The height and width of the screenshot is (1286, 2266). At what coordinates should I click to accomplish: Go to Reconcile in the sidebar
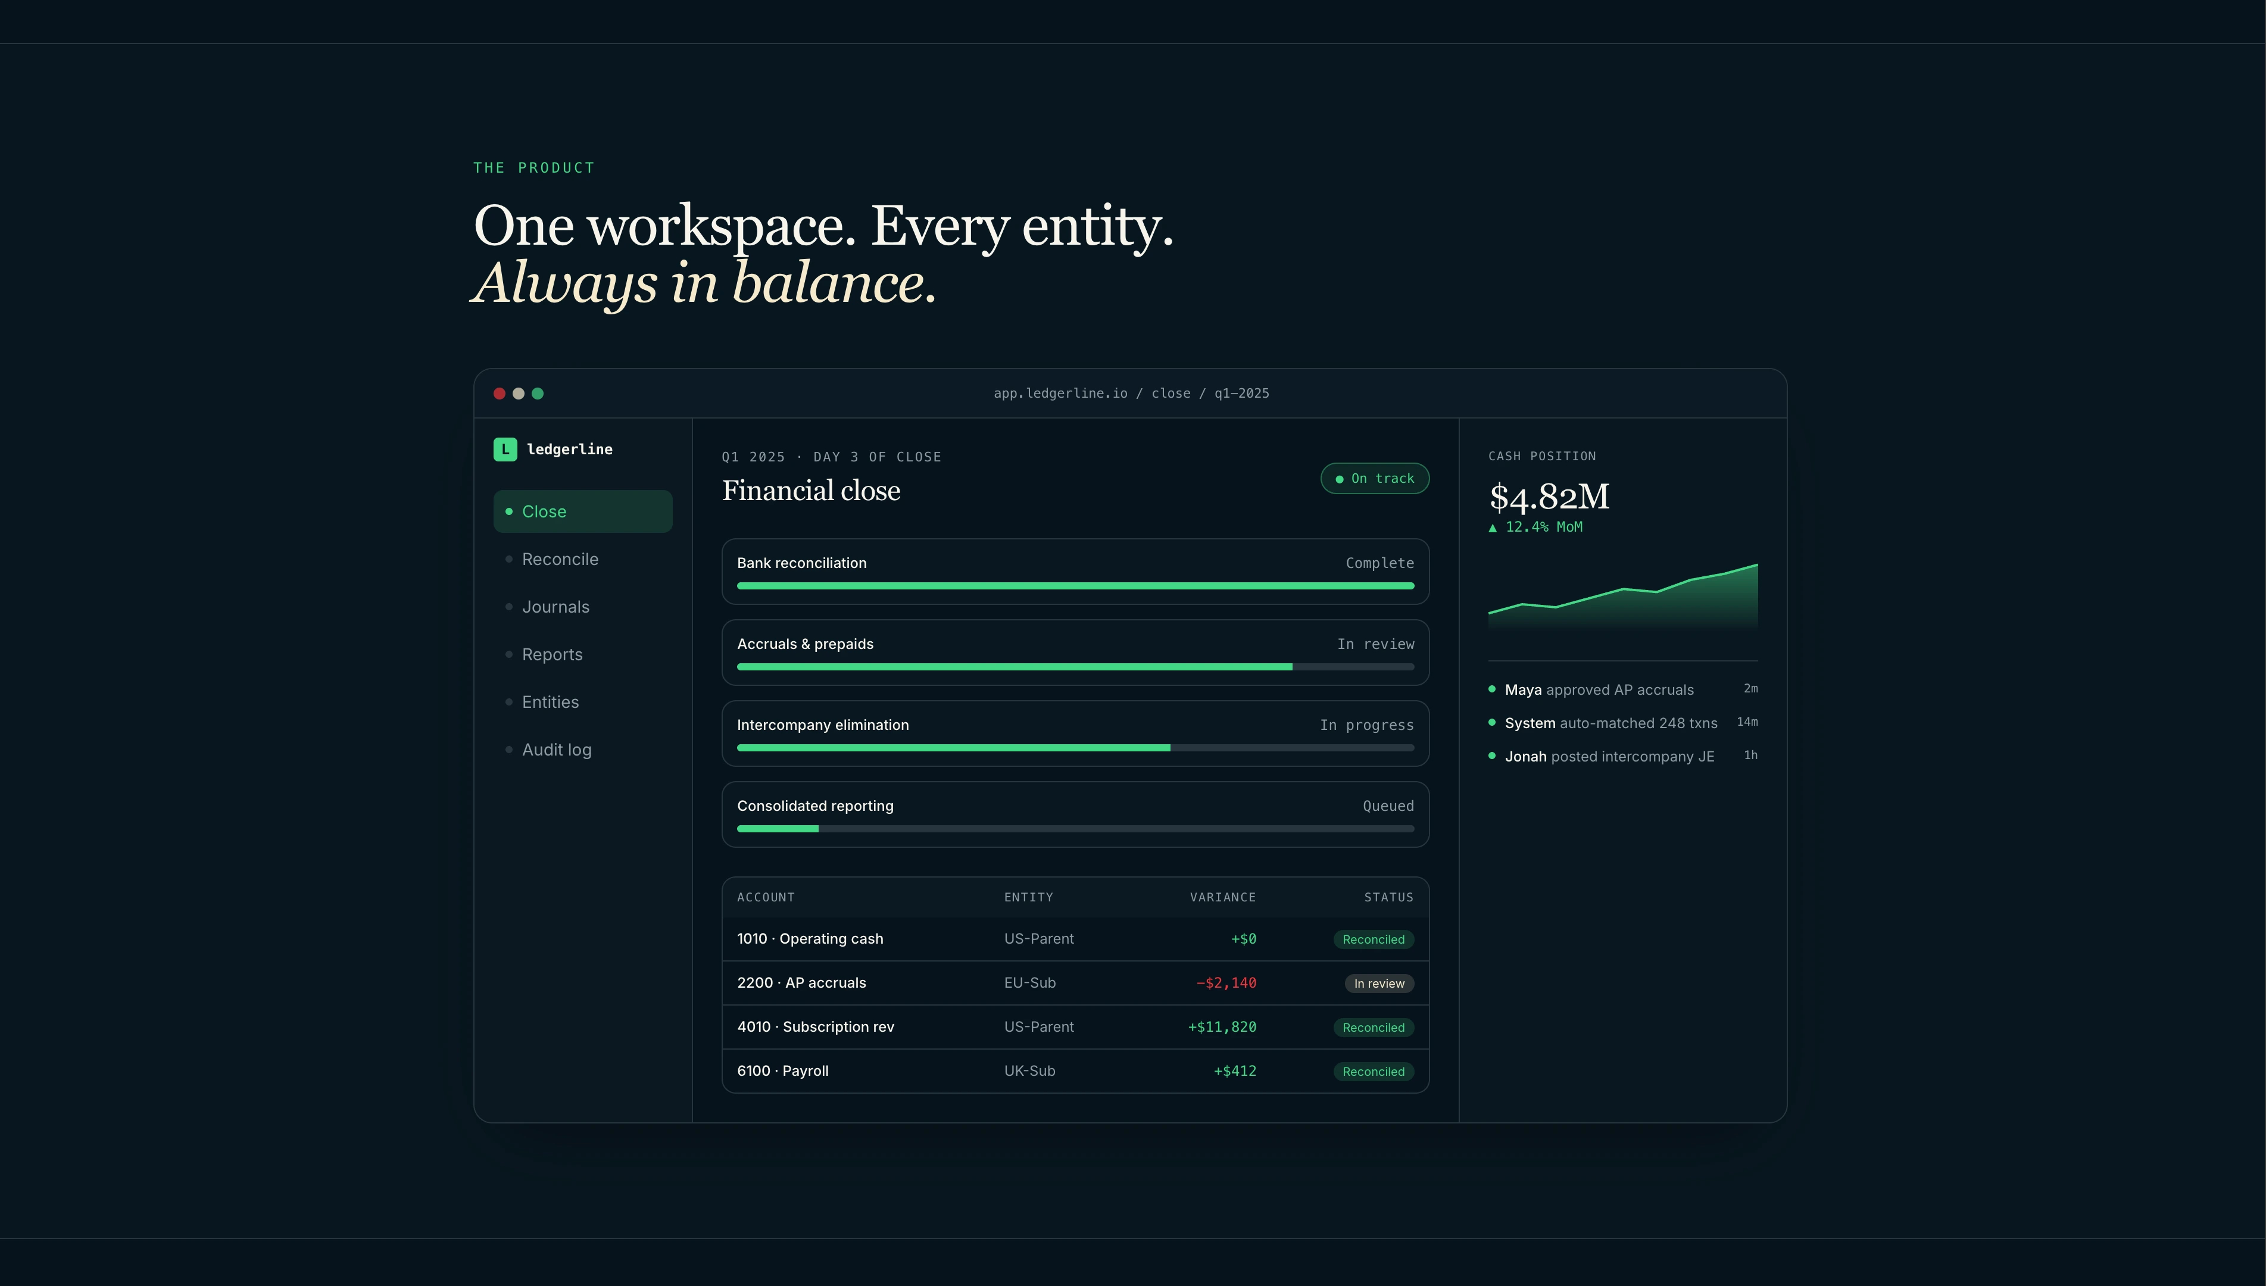[583, 559]
